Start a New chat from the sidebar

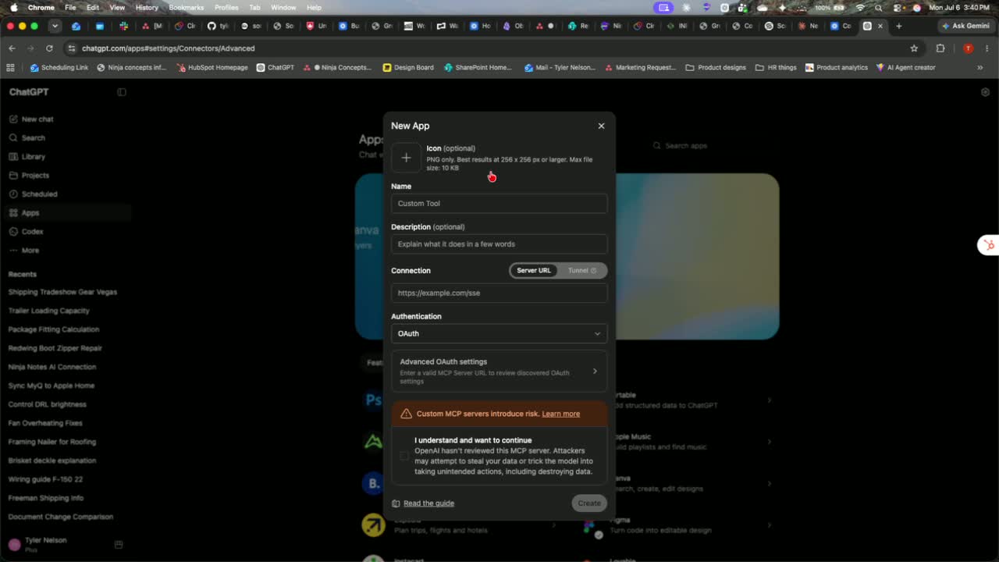pos(37,119)
